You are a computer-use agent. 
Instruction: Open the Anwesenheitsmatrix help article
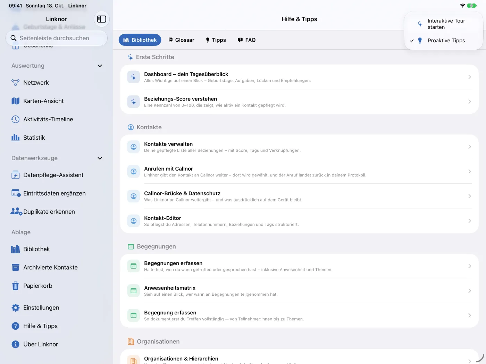pos(299,291)
